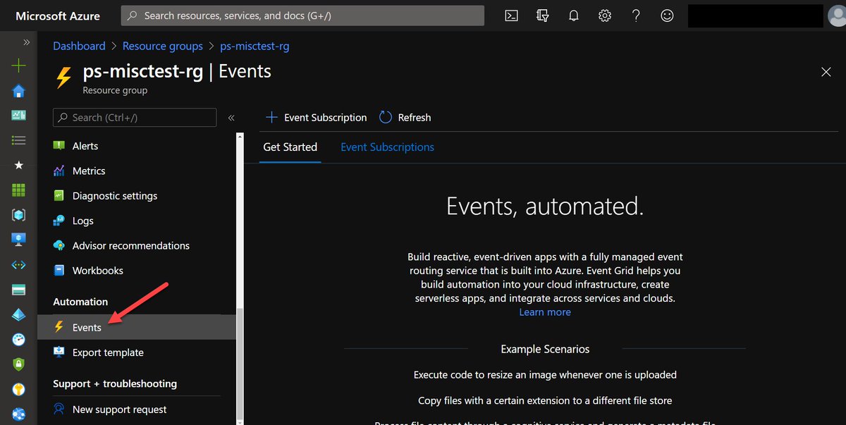Screen dimensions: 846x425
Task: Open Virtual machines monitor icon
Action: pyautogui.click(x=19, y=240)
